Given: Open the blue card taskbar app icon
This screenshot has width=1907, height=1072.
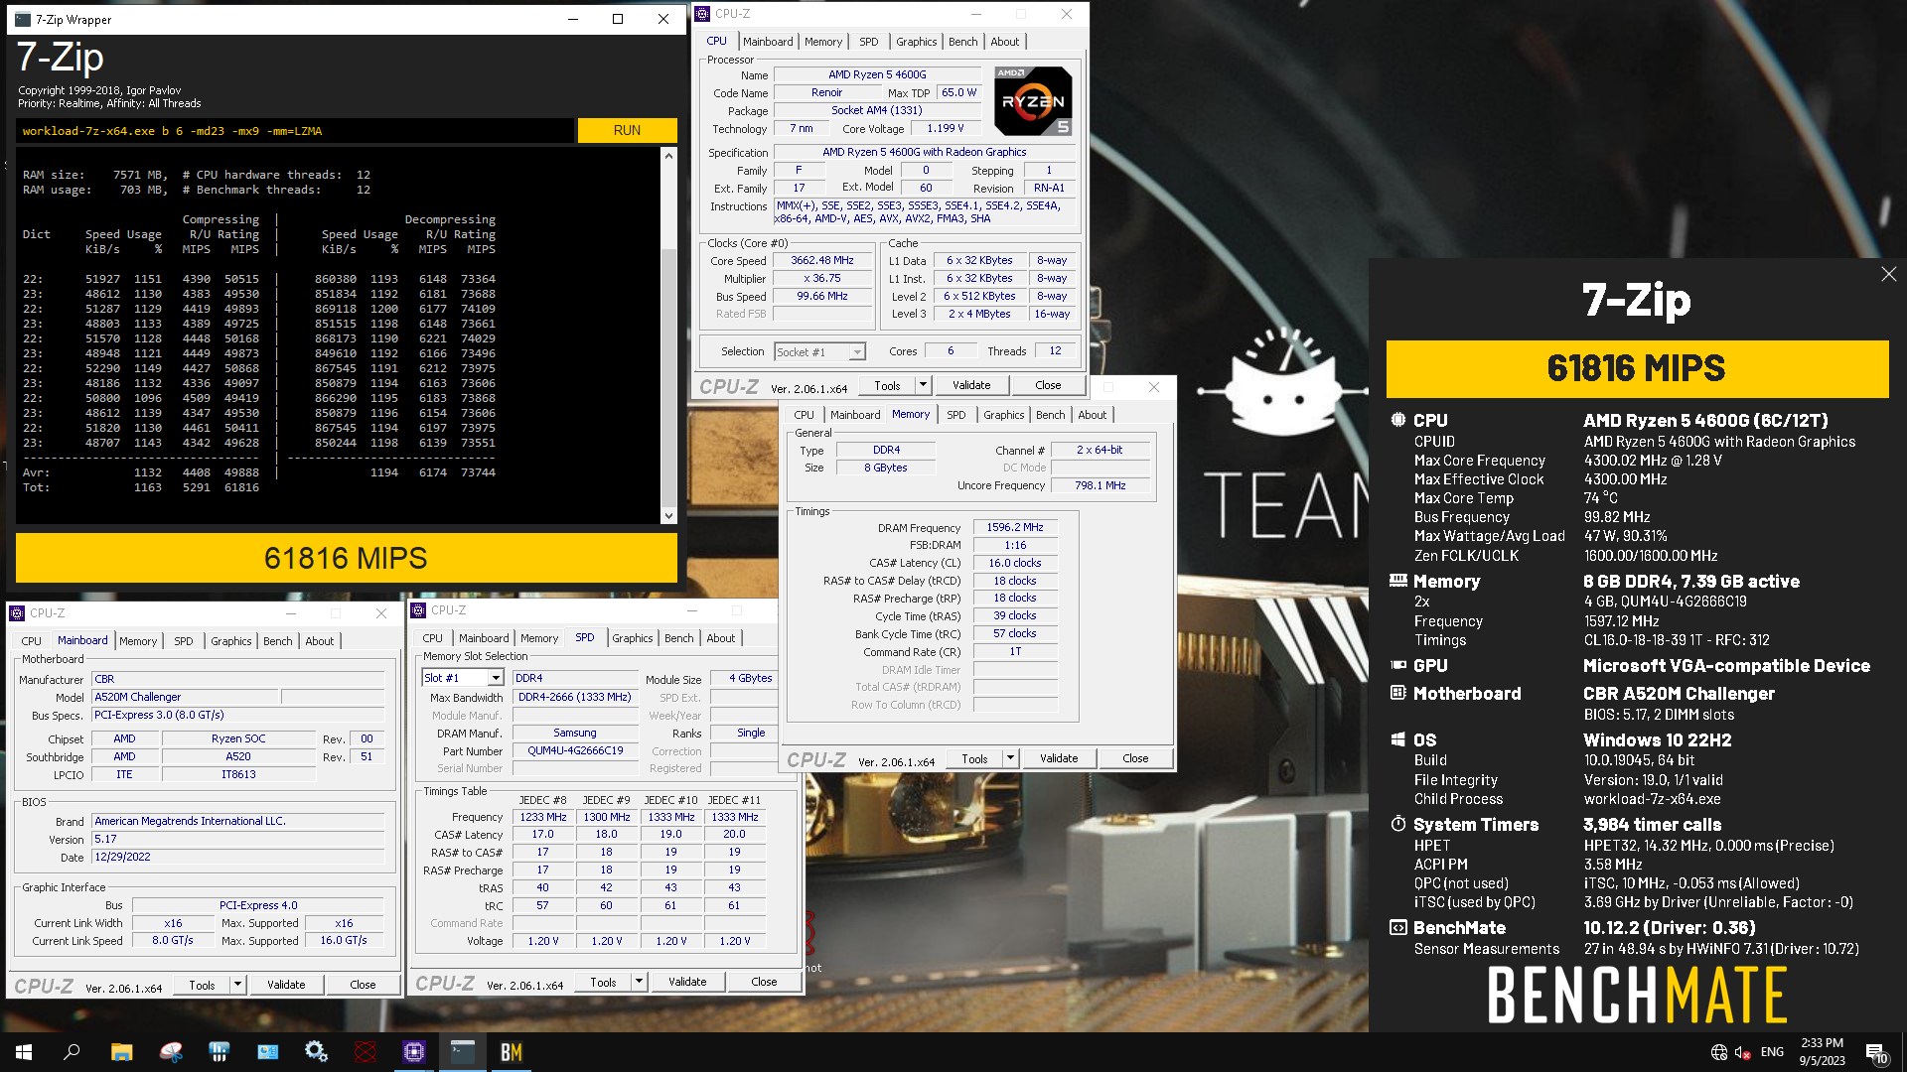Looking at the screenshot, I should coord(268,1052).
